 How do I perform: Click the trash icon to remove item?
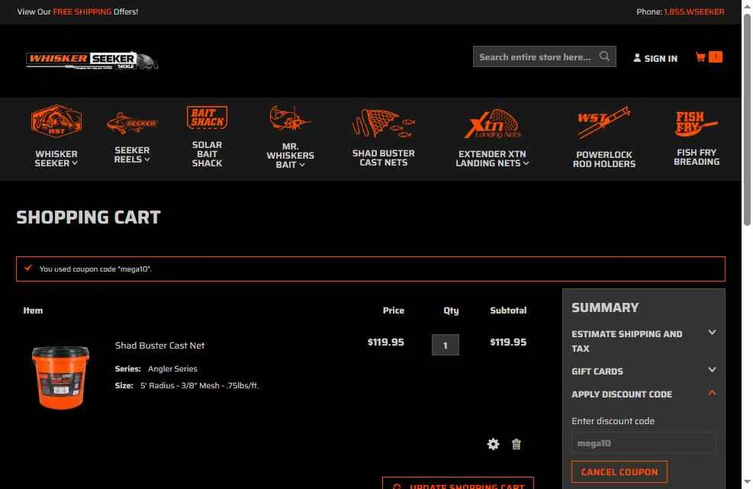point(516,444)
